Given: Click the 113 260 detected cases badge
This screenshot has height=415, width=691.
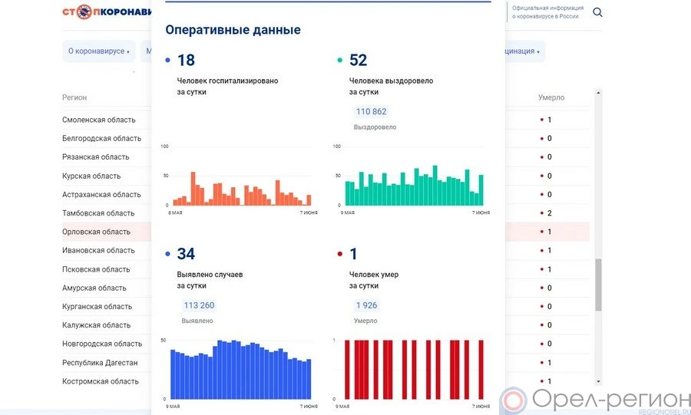Looking at the screenshot, I should point(198,305).
